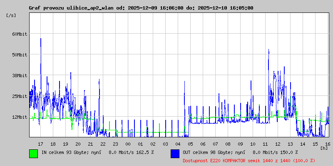
Task: Select hour 21 on the time axis
Action: pyautogui.click(x=90, y=144)
